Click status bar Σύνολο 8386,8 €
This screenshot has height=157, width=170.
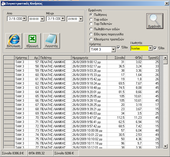coord(14,153)
